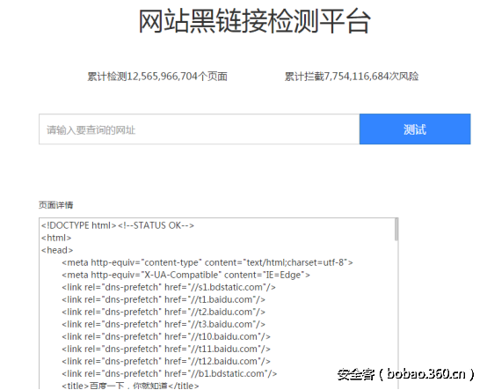Screen dimensions: 487x390
Task: Click the dns-prefetch //s1.bdstatic.com line
Action: tap(169, 287)
